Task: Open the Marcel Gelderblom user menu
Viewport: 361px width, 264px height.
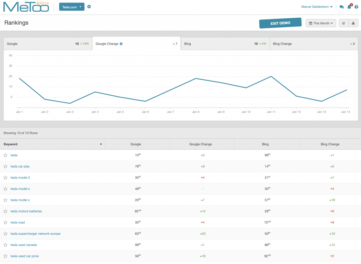Action: click(x=317, y=7)
